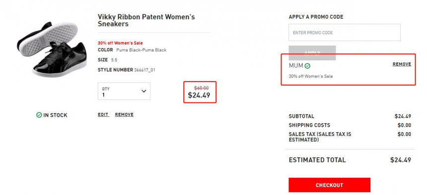Viewport: 427px width, 195px height.
Task: Click the Puma Black-Puma Black color value
Action: [141, 50]
